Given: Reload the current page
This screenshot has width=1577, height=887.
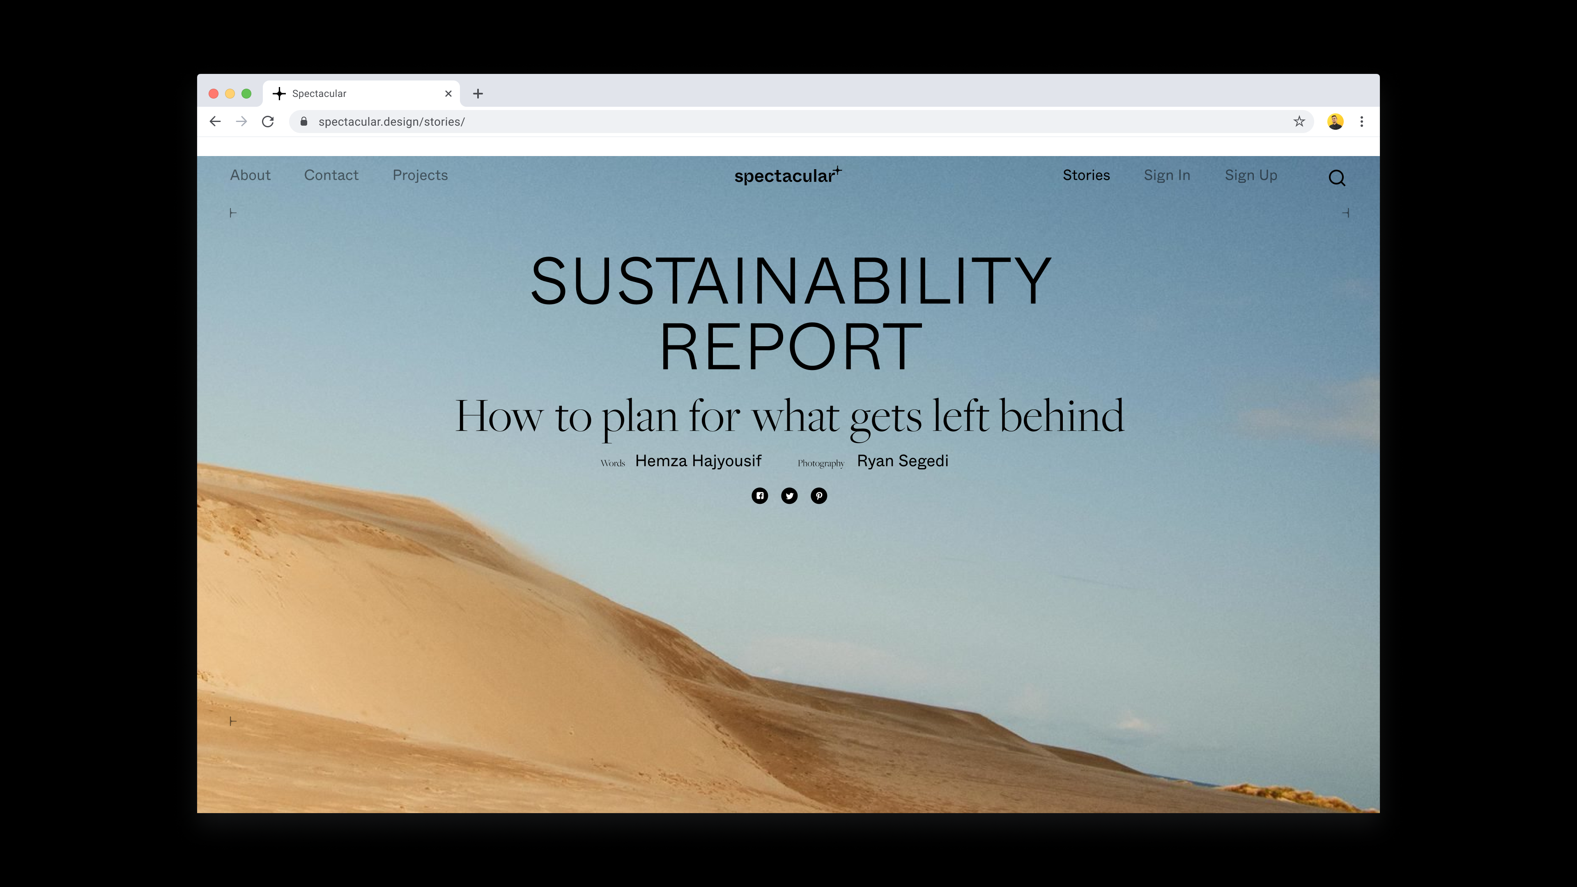Looking at the screenshot, I should click(267, 121).
